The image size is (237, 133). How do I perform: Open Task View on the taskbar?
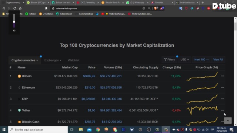point(72,130)
